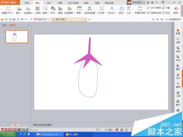Viewport: 183px width, 137px height.
Task: Click the Open folder icon in quick toolbar
Action: (2, 19)
